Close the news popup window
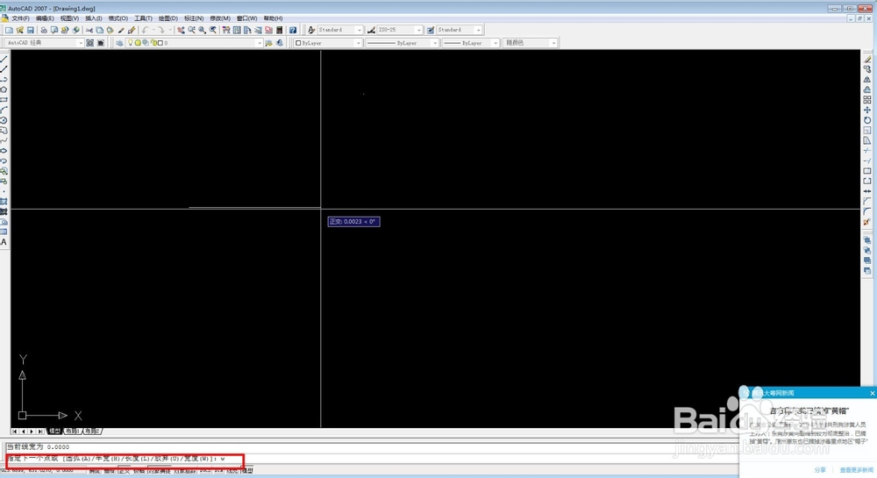The image size is (877, 478). point(872,393)
